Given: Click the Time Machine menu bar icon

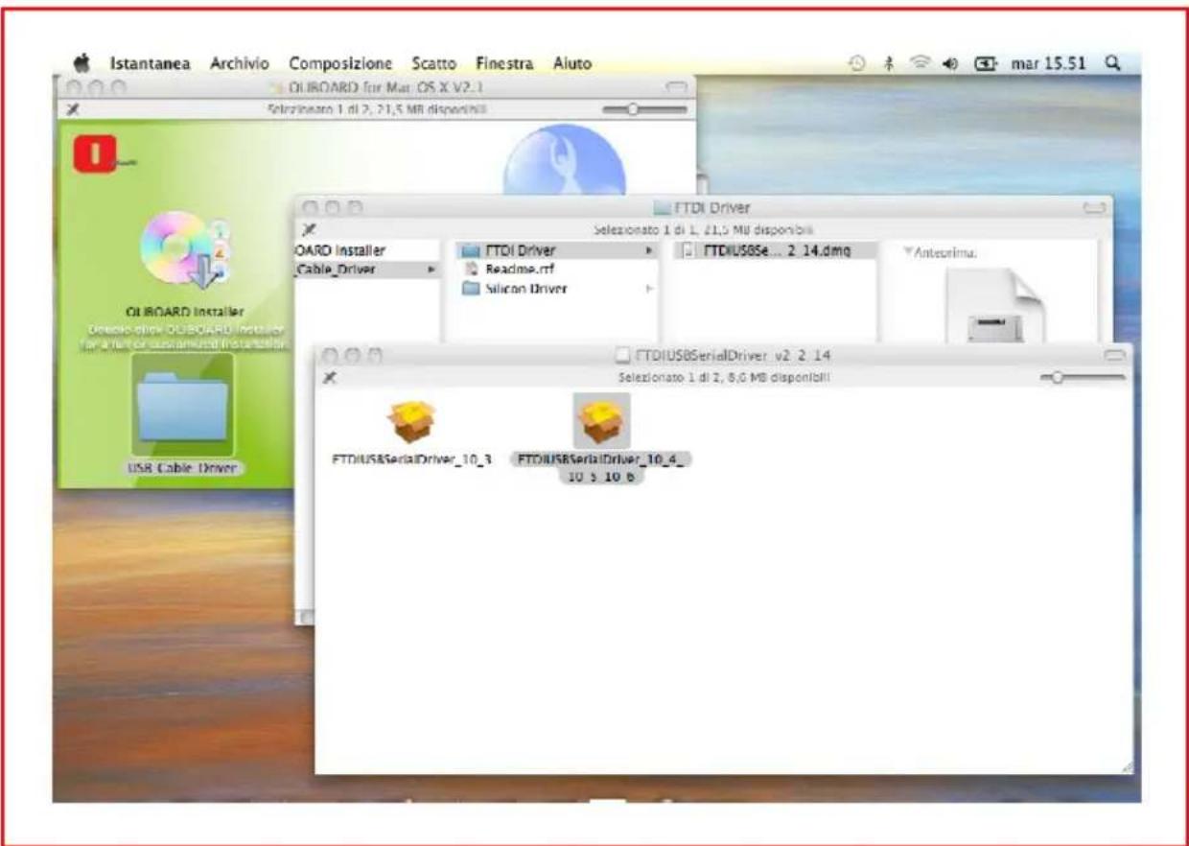Looking at the screenshot, I should click(857, 64).
